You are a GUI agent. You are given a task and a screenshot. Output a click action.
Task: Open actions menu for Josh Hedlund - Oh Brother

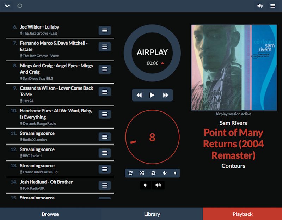[105, 185]
